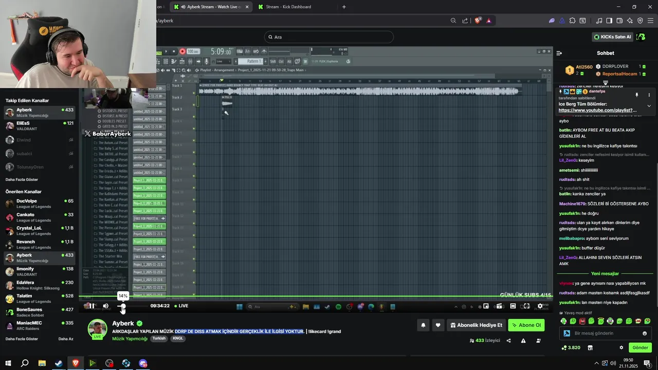Toggle Brave sidebar panel icon
This screenshot has width=658, height=370.
(609, 21)
